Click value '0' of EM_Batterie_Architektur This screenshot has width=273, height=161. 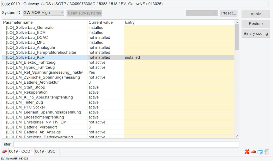click(x=90, y=82)
